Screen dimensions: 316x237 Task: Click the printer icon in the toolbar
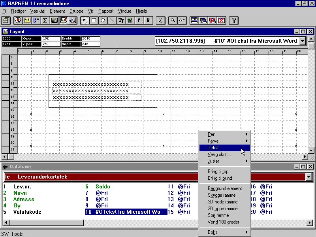pos(6,20)
